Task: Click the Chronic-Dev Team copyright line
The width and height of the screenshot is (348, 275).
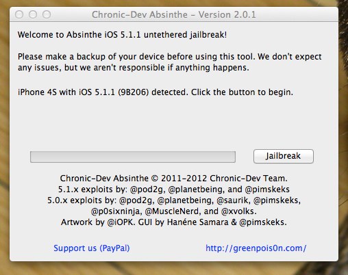Action: [174, 179]
